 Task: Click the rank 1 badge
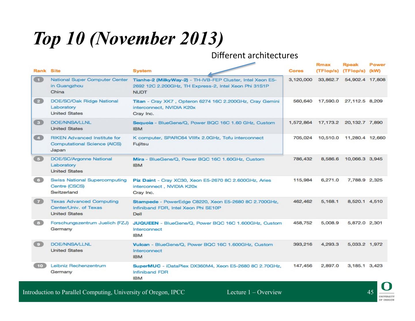click(x=39, y=80)
